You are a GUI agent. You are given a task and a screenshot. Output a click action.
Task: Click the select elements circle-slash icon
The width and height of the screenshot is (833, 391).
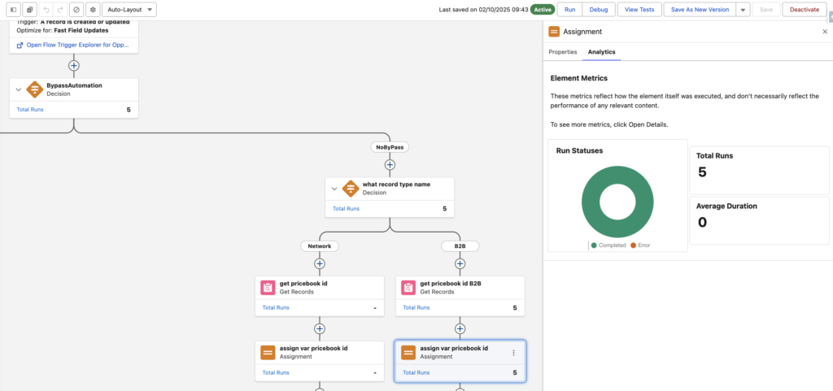[76, 10]
